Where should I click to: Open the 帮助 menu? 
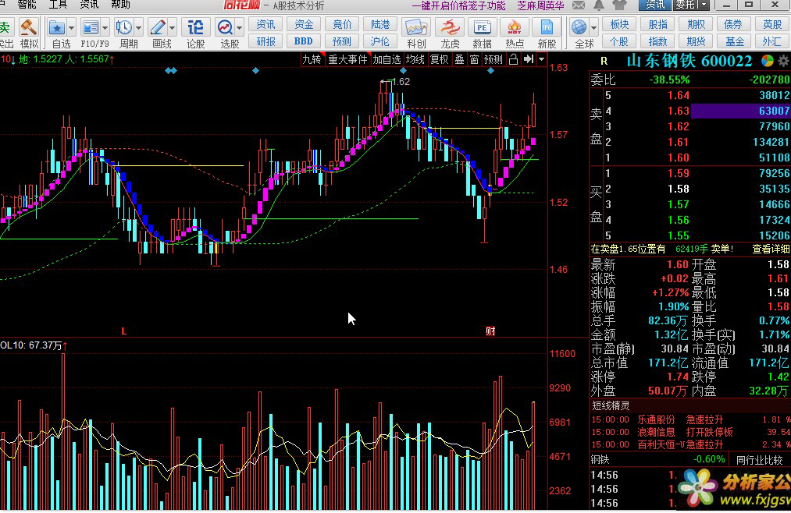click(x=120, y=5)
